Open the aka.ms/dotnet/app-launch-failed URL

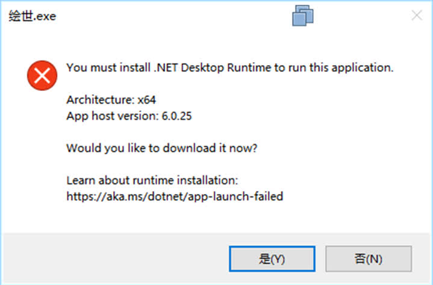tap(174, 196)
